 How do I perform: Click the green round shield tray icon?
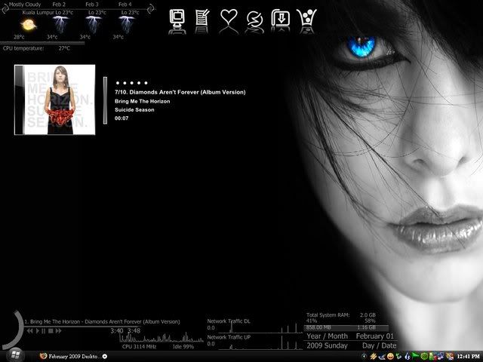(x=424, y=357)
